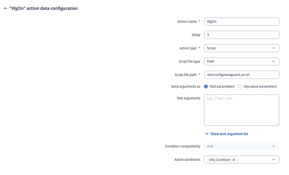Click the arrow icon in Script file type field
Viewport: 289px width, 175px height.
coord(274,61)
